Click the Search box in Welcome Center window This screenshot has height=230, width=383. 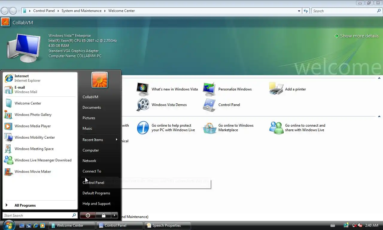(346, 11)
